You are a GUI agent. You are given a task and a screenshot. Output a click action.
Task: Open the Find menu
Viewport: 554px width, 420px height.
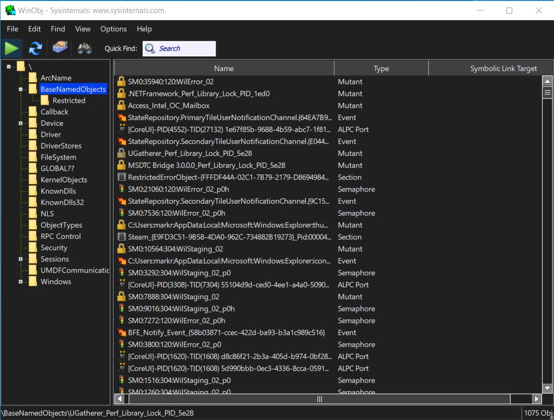tap(58, 29)
